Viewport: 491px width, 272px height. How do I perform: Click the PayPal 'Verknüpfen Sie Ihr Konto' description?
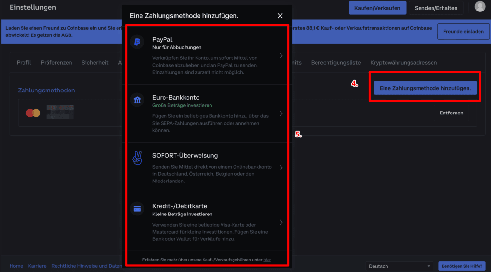point(205,65)
